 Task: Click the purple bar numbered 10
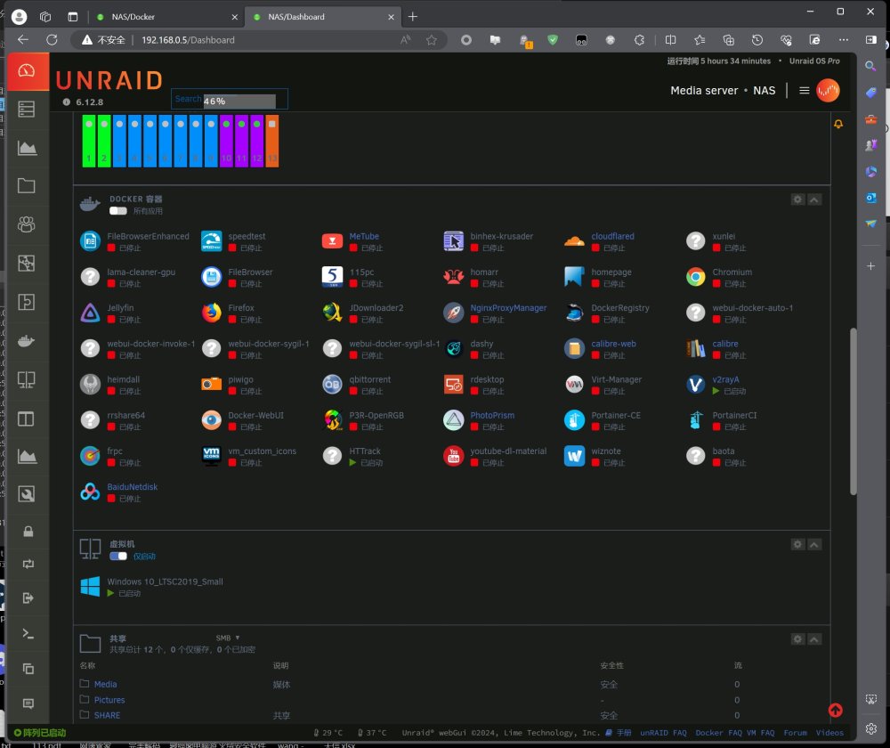pos(226,141)
